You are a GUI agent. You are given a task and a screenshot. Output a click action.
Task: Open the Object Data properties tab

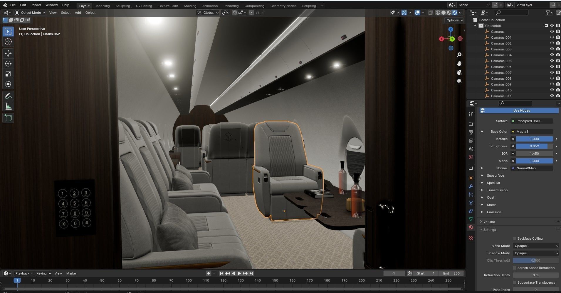coord(471,219)
